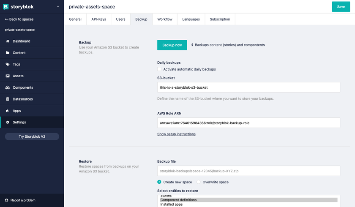Switch to the General tab

coord(75,19)
